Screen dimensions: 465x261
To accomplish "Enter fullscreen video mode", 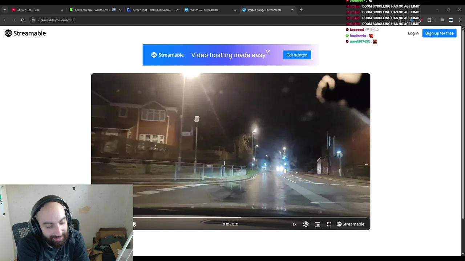I will 329,224.
